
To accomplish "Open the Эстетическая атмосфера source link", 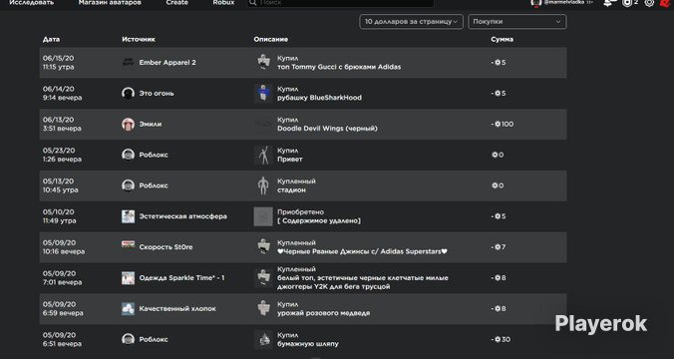I will [183, 216].
